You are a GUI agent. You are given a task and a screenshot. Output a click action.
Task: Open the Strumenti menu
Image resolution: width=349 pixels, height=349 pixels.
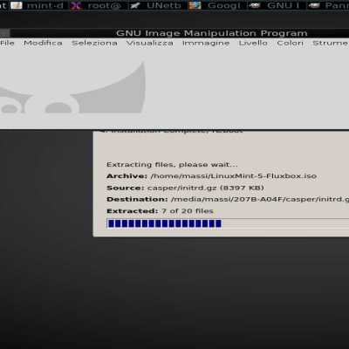click(331, 43)
